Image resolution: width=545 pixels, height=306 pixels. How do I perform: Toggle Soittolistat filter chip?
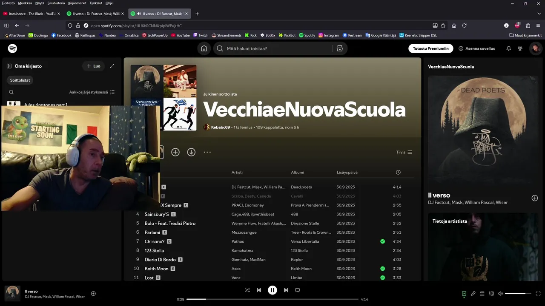point(20,80)
